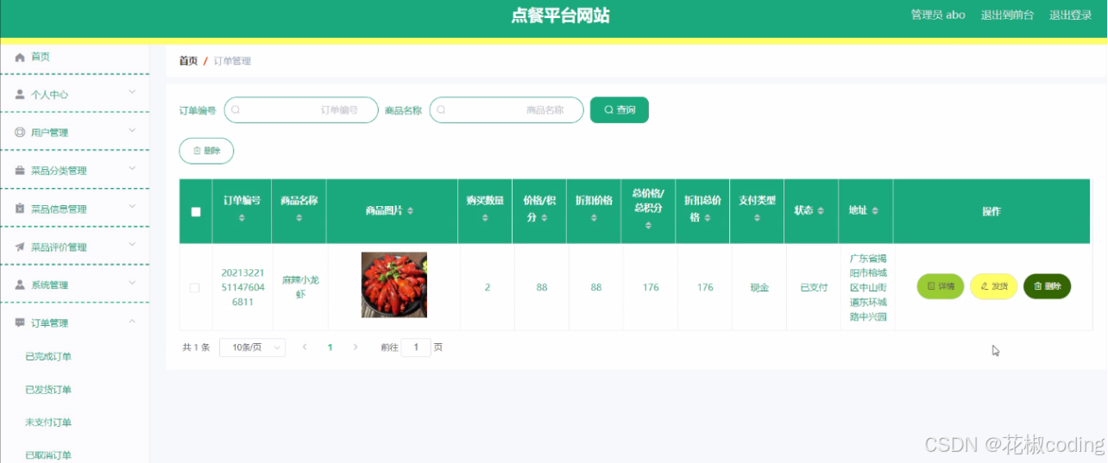Viewport: 1108px width, 463px height.
Task: Sort by 购买数量 using its sort arrows
Action: [x=485, y=218]
